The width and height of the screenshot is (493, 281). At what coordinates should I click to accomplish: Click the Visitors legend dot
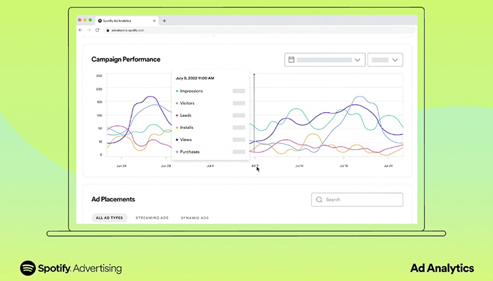click(x=177, y=103)
